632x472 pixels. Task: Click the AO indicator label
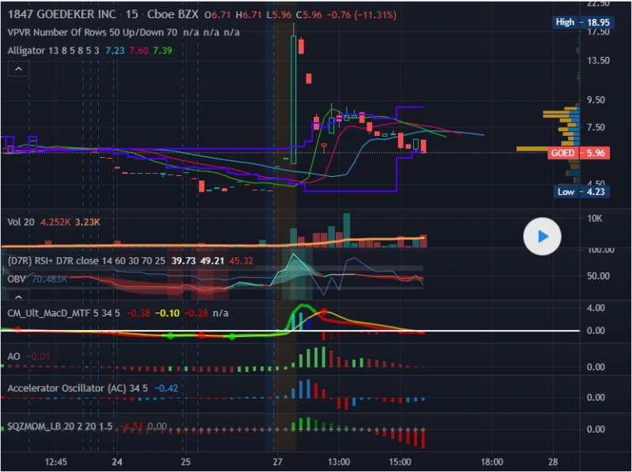pos(14,357)
